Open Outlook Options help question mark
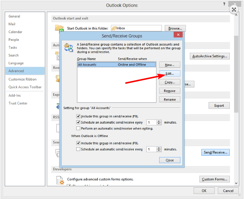The width and height of the screenshot is (244, 199). coord(224,4)
